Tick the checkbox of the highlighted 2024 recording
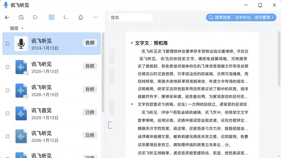This screenshot has width=281, height=158. 7,44
